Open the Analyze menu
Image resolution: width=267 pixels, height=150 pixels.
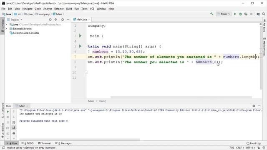[48, 9]
